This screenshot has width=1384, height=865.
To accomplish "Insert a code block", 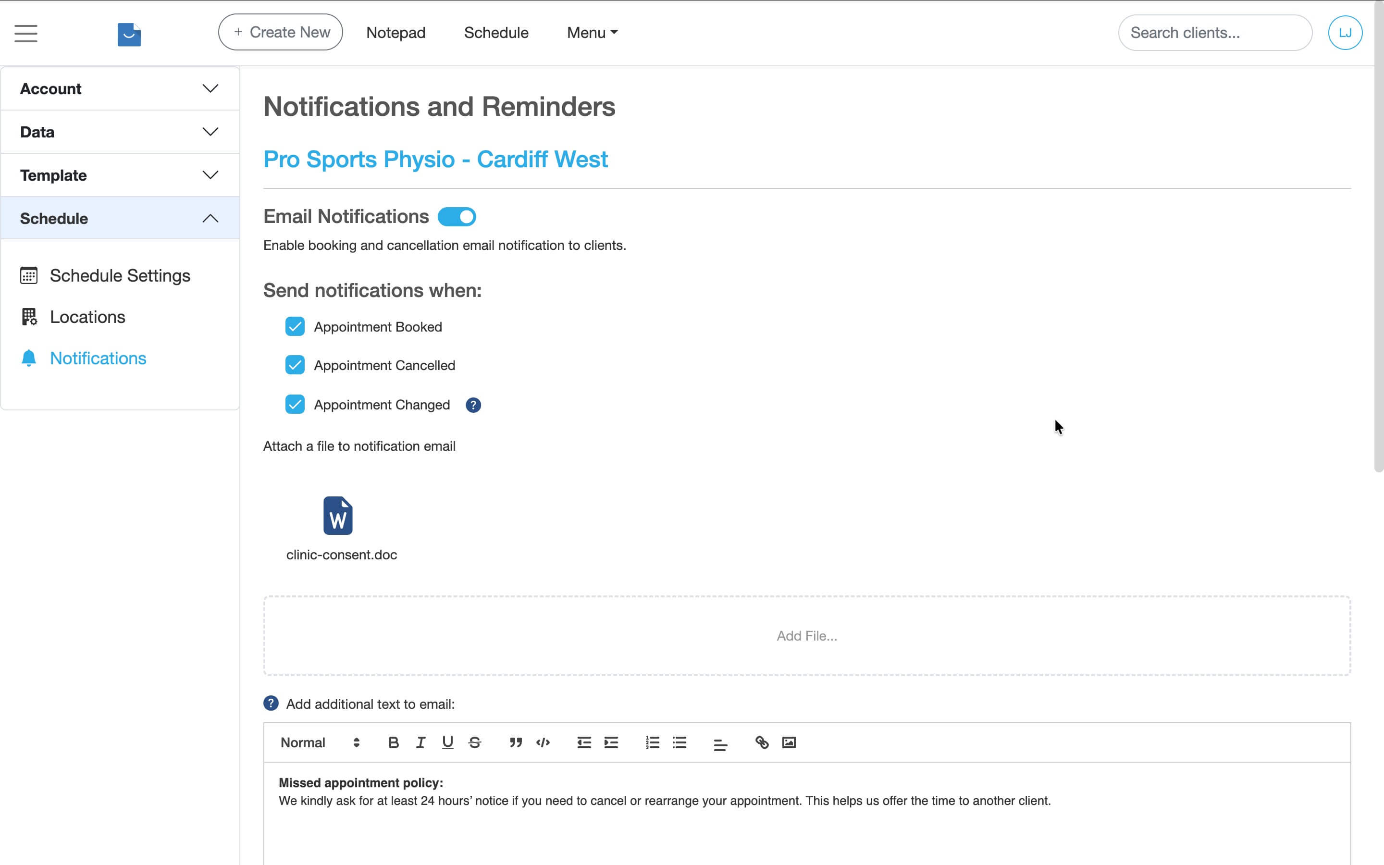I will (x=543, y=742).
